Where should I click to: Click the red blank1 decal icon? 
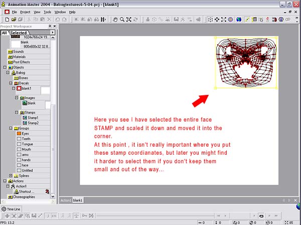(x=18, y=88)
